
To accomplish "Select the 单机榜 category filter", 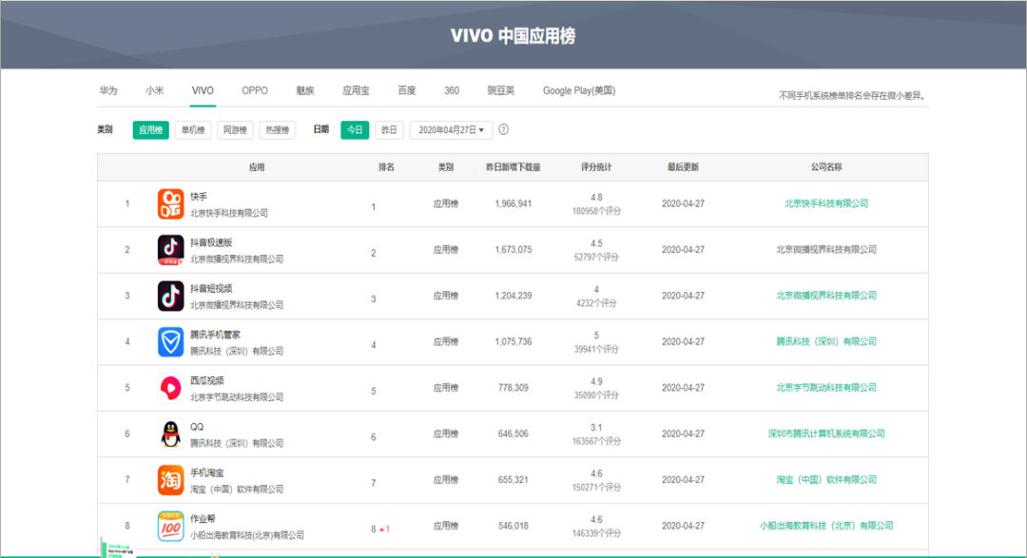I will pos(192,129).
